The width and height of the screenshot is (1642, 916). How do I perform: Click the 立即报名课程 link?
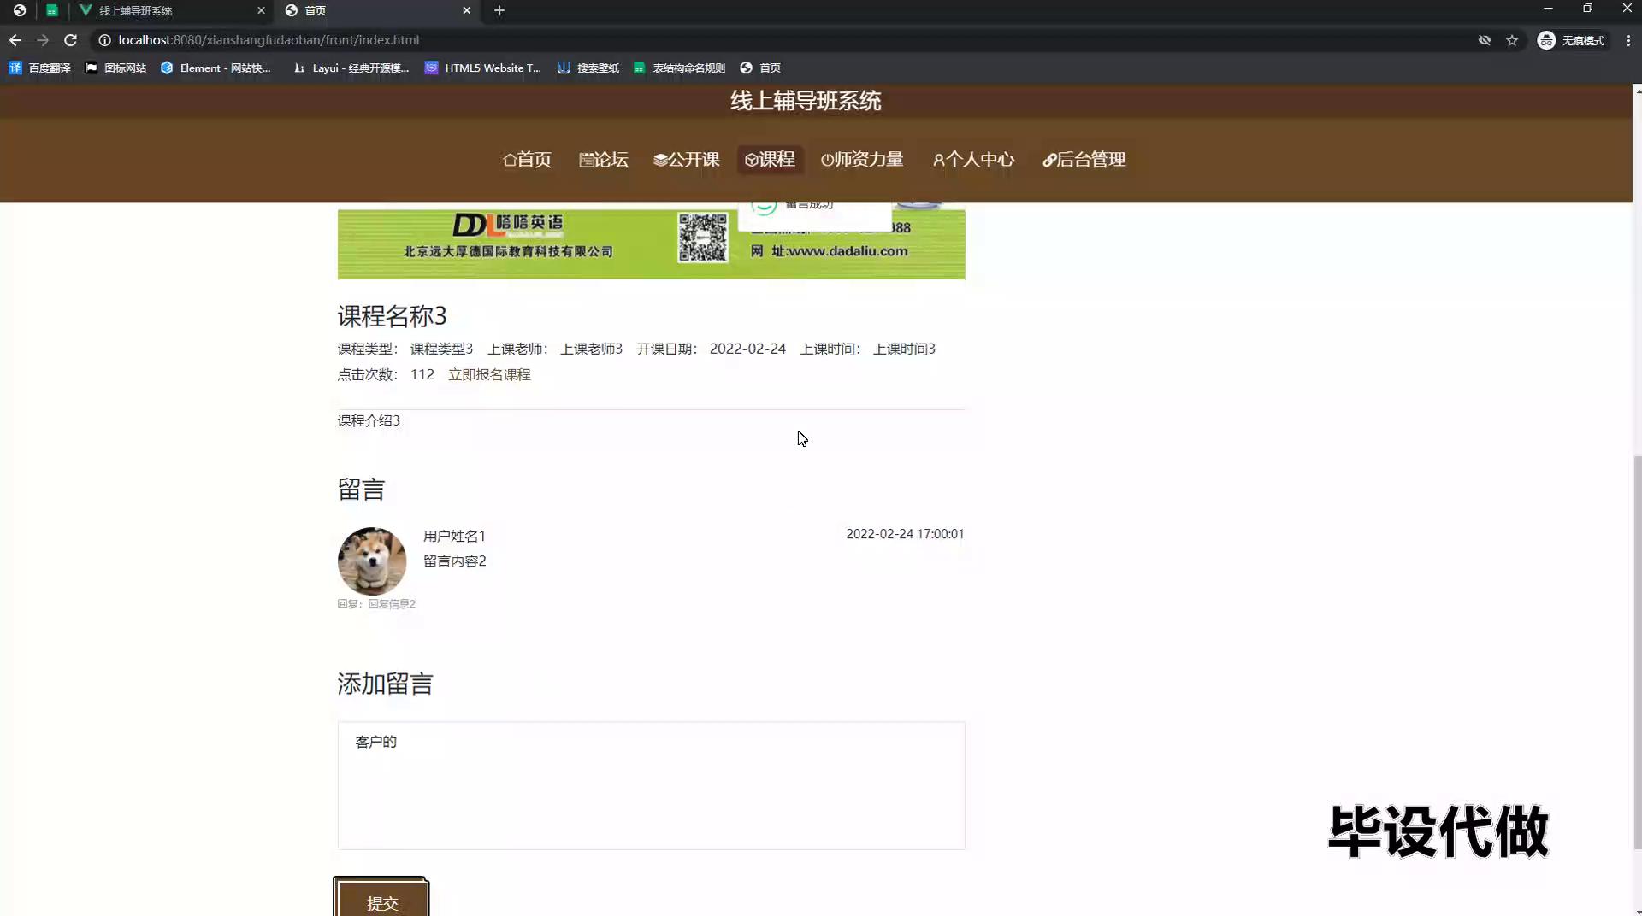[x=489, y=374]
